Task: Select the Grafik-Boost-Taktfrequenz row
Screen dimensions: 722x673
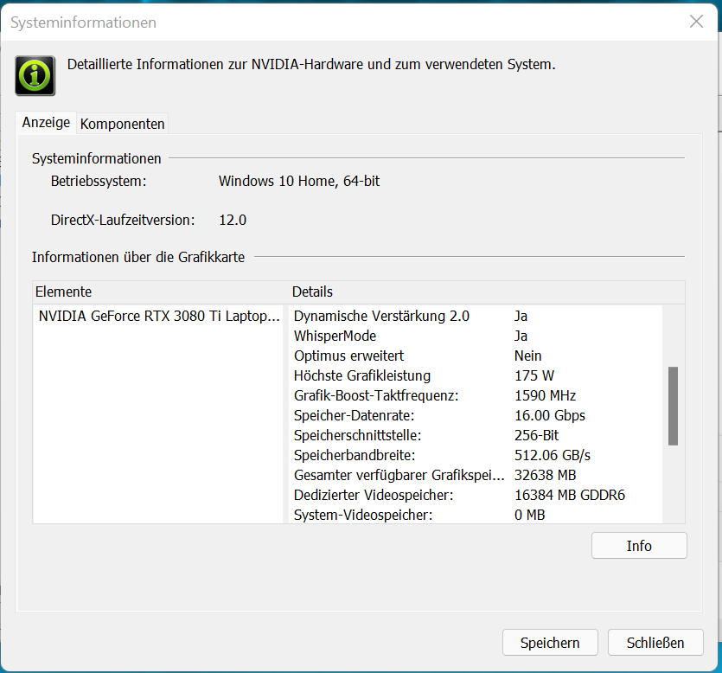Action: pos(476,395)
